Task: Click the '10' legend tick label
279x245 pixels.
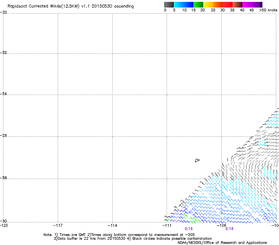Action: click(184, 10)
